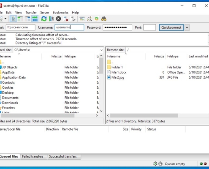Toggle transfer queue display icon

click(35, 19)
